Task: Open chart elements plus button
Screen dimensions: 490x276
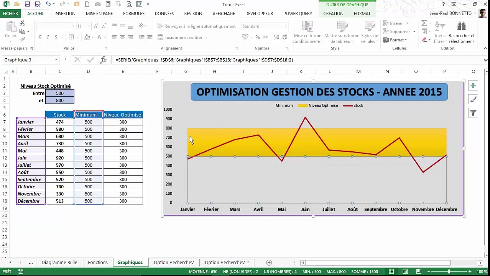Action: [x=473, y=86]
